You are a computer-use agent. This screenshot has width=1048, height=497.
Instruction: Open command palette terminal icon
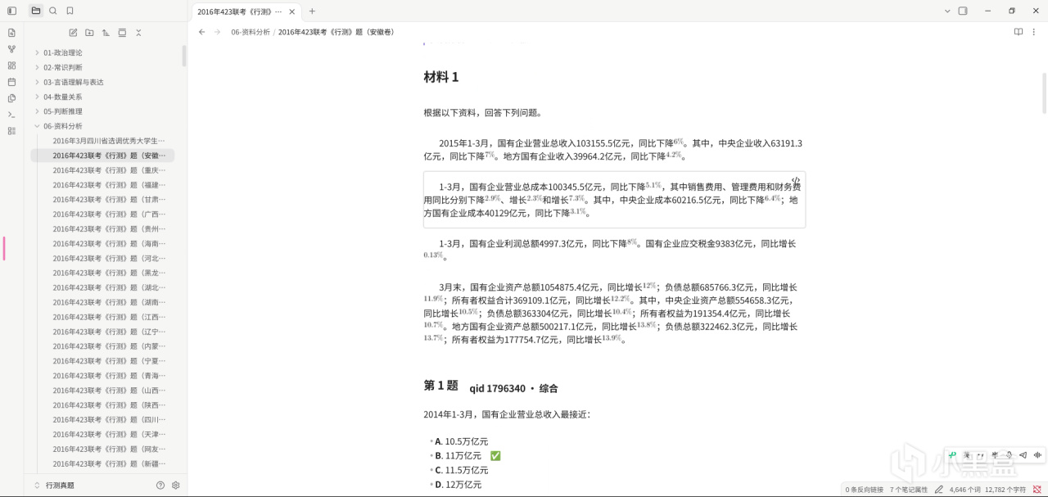tap(11, 115)
